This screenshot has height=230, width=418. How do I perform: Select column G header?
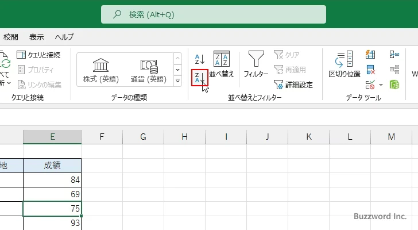coord(143,137)
